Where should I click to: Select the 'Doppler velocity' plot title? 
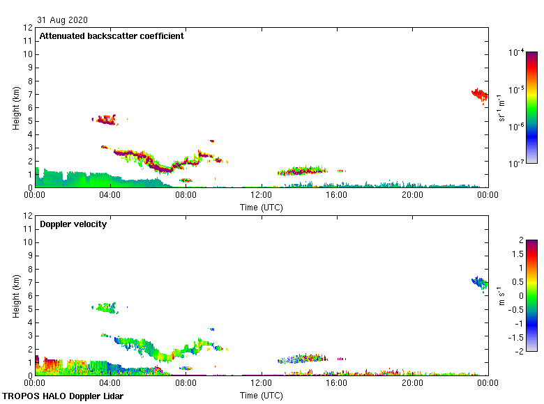(73, 224)
